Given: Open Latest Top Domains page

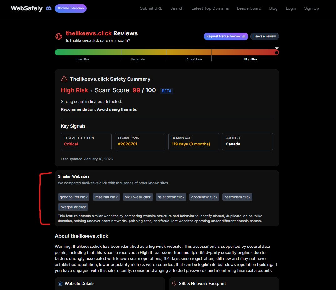Looking at the screenshot, I should click(x=210, y=8).
